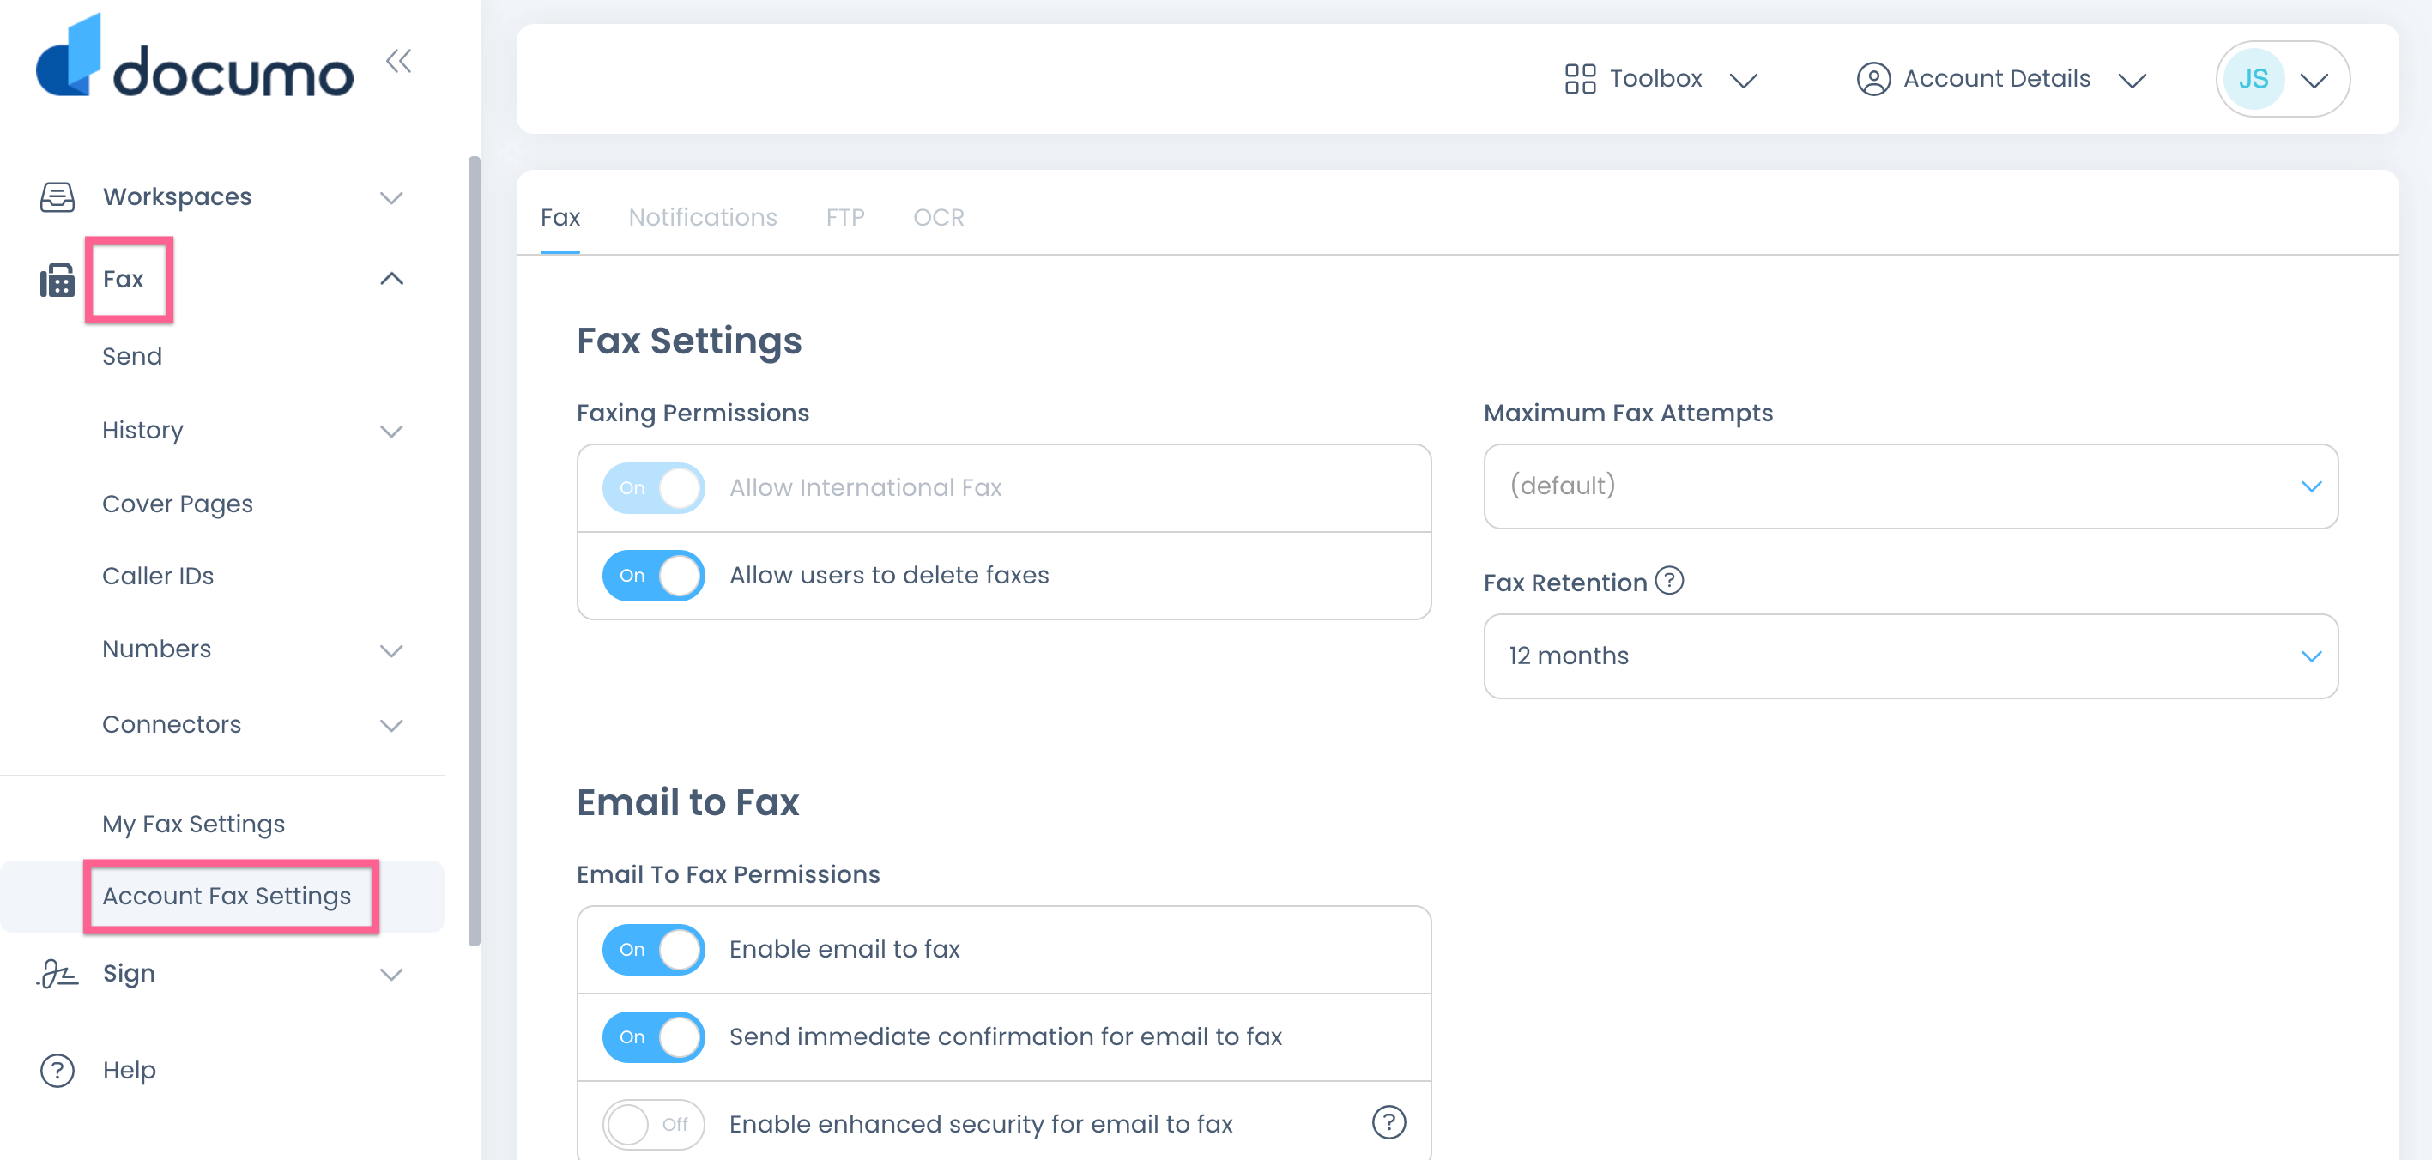Click the Fax Retention help icon
The width and height of the screenshot is (2432, 1160).
1669,581
